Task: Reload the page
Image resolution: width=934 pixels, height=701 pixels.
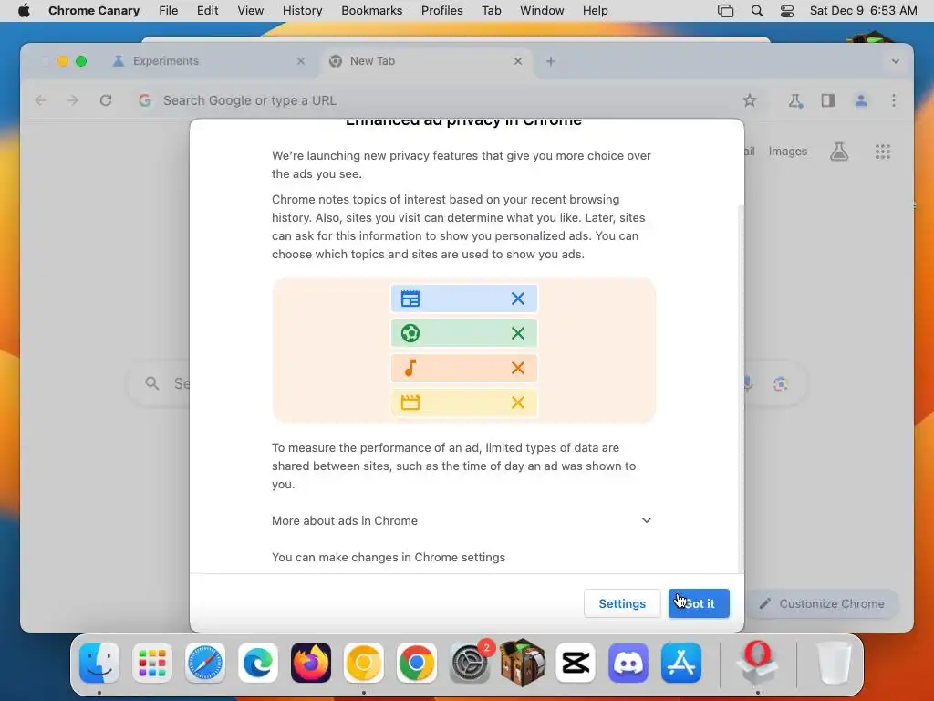Action: [x=106, y=100]
